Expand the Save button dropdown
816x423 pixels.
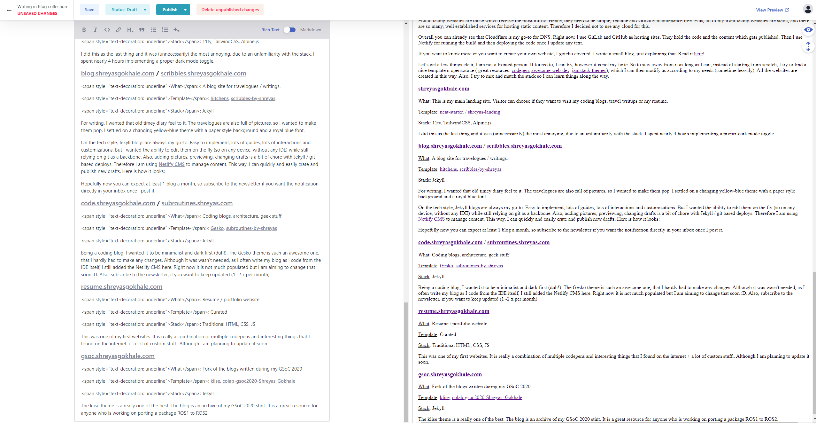pyautogui.click(x=89, y=9)
